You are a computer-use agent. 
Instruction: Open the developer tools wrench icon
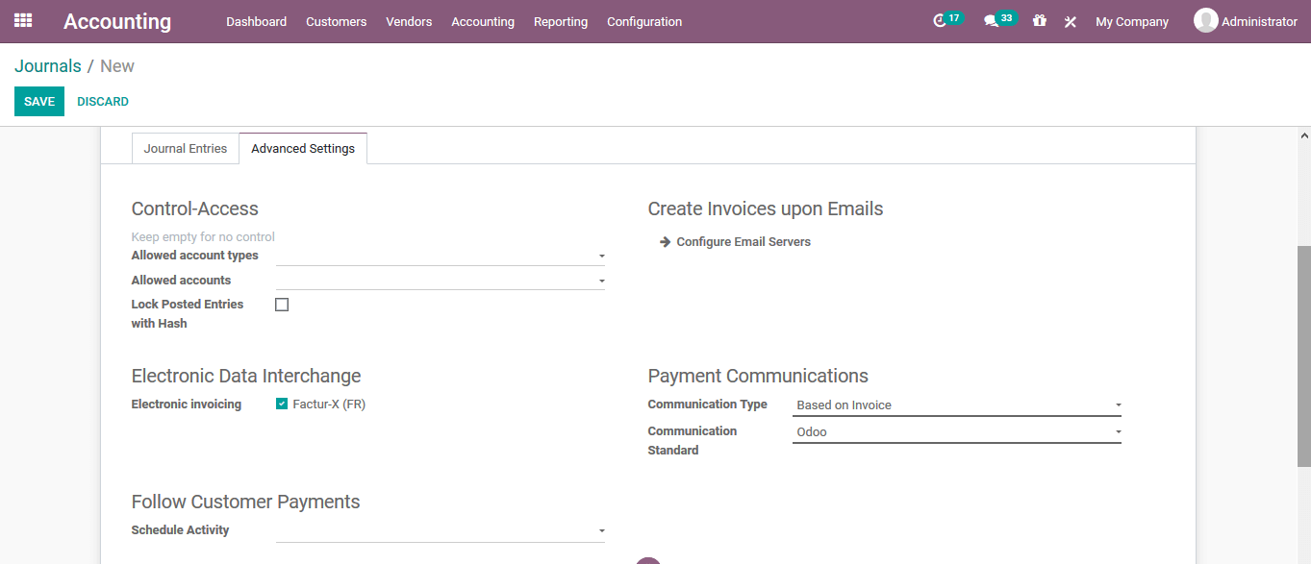1070,20
